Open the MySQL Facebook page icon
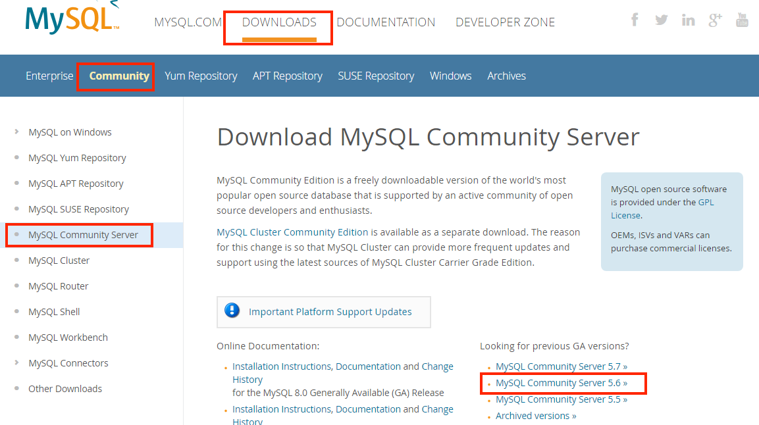 click(635, 20)
